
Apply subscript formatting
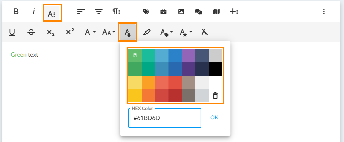tap(51, 32)
